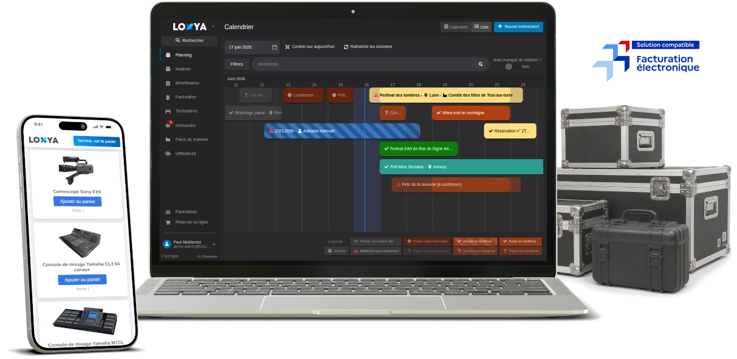737x359 pixels.
Task: Click location pin icon on Prêt Aline Semaine
Action: click(430, 166)
